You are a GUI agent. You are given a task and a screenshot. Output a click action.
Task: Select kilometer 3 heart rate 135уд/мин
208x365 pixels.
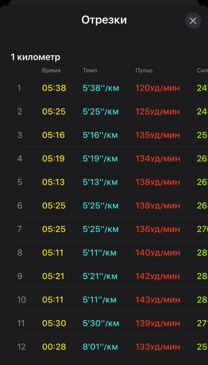tap(158, 135)
